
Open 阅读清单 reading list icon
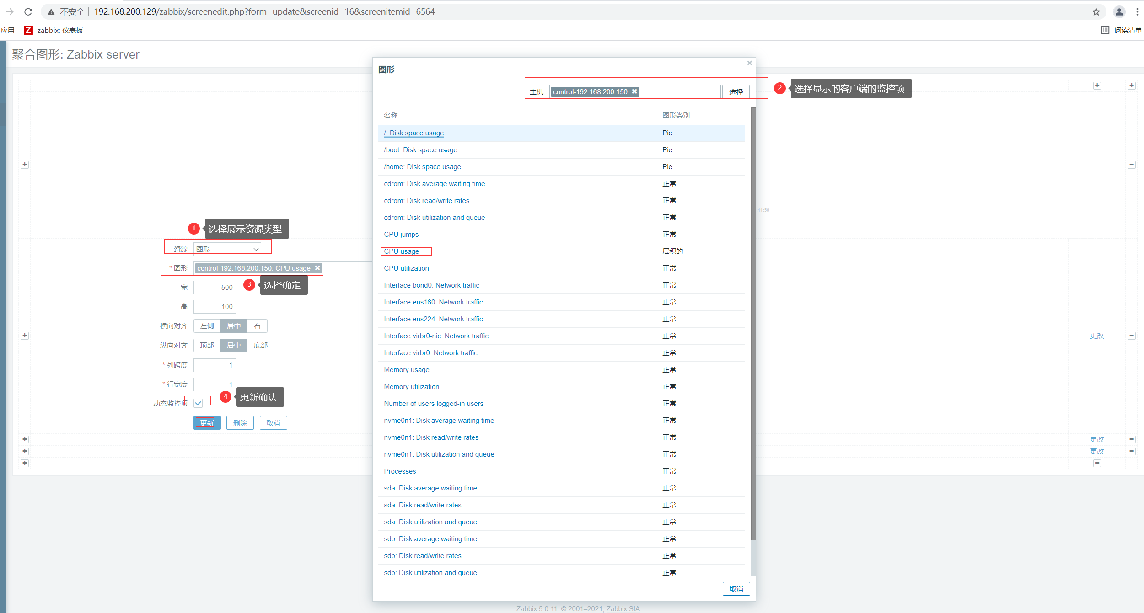point(1105,30)
